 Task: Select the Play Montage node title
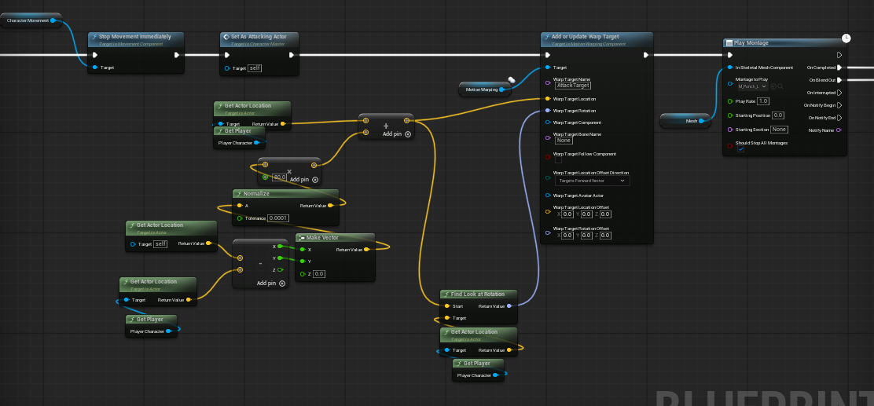coord(751,43)
